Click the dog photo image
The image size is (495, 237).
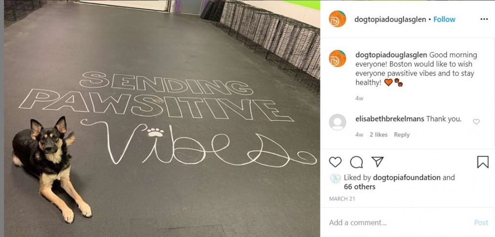(x=162, y=118)
